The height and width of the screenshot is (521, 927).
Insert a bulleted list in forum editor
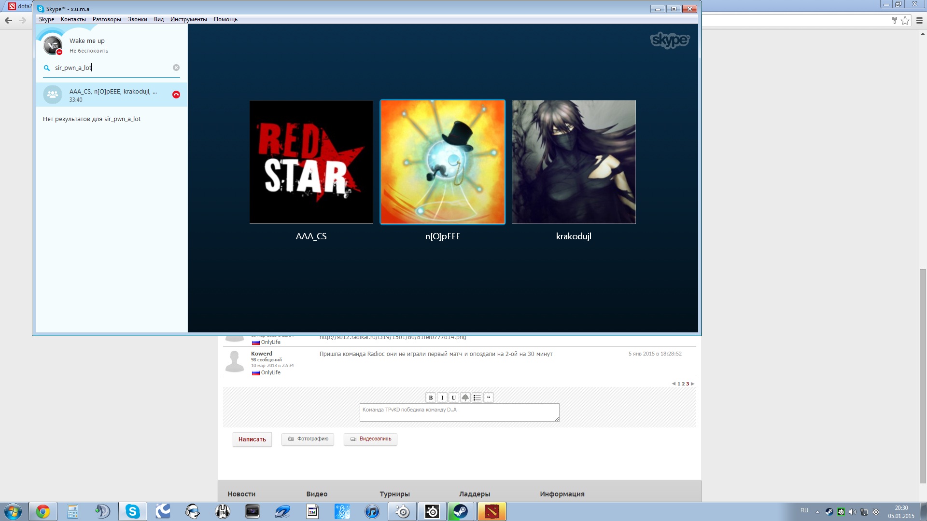pos(477,398)
